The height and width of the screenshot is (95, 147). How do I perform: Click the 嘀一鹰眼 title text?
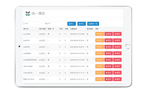38,14
